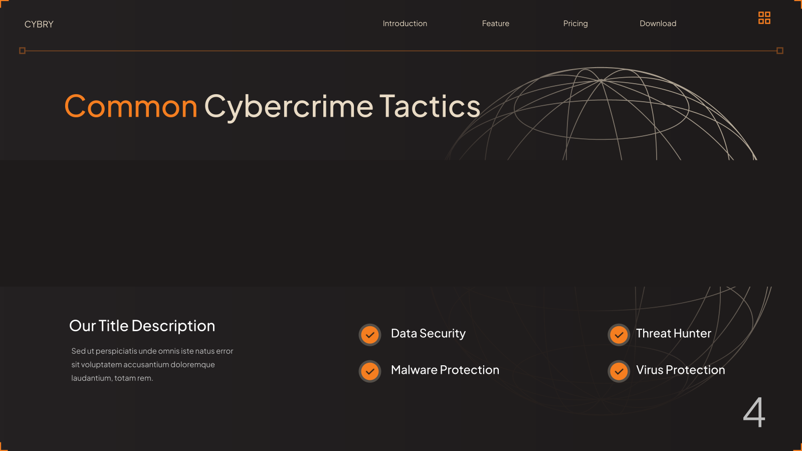Select the 'Malware Protection' label

coord(445,370)
